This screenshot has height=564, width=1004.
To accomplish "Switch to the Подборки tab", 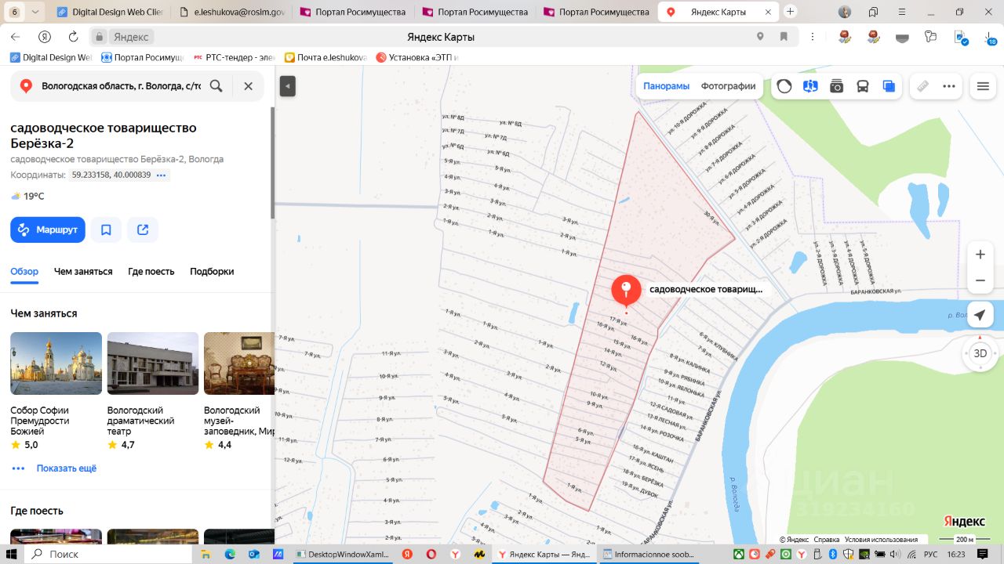I will [x=212, y=271].
